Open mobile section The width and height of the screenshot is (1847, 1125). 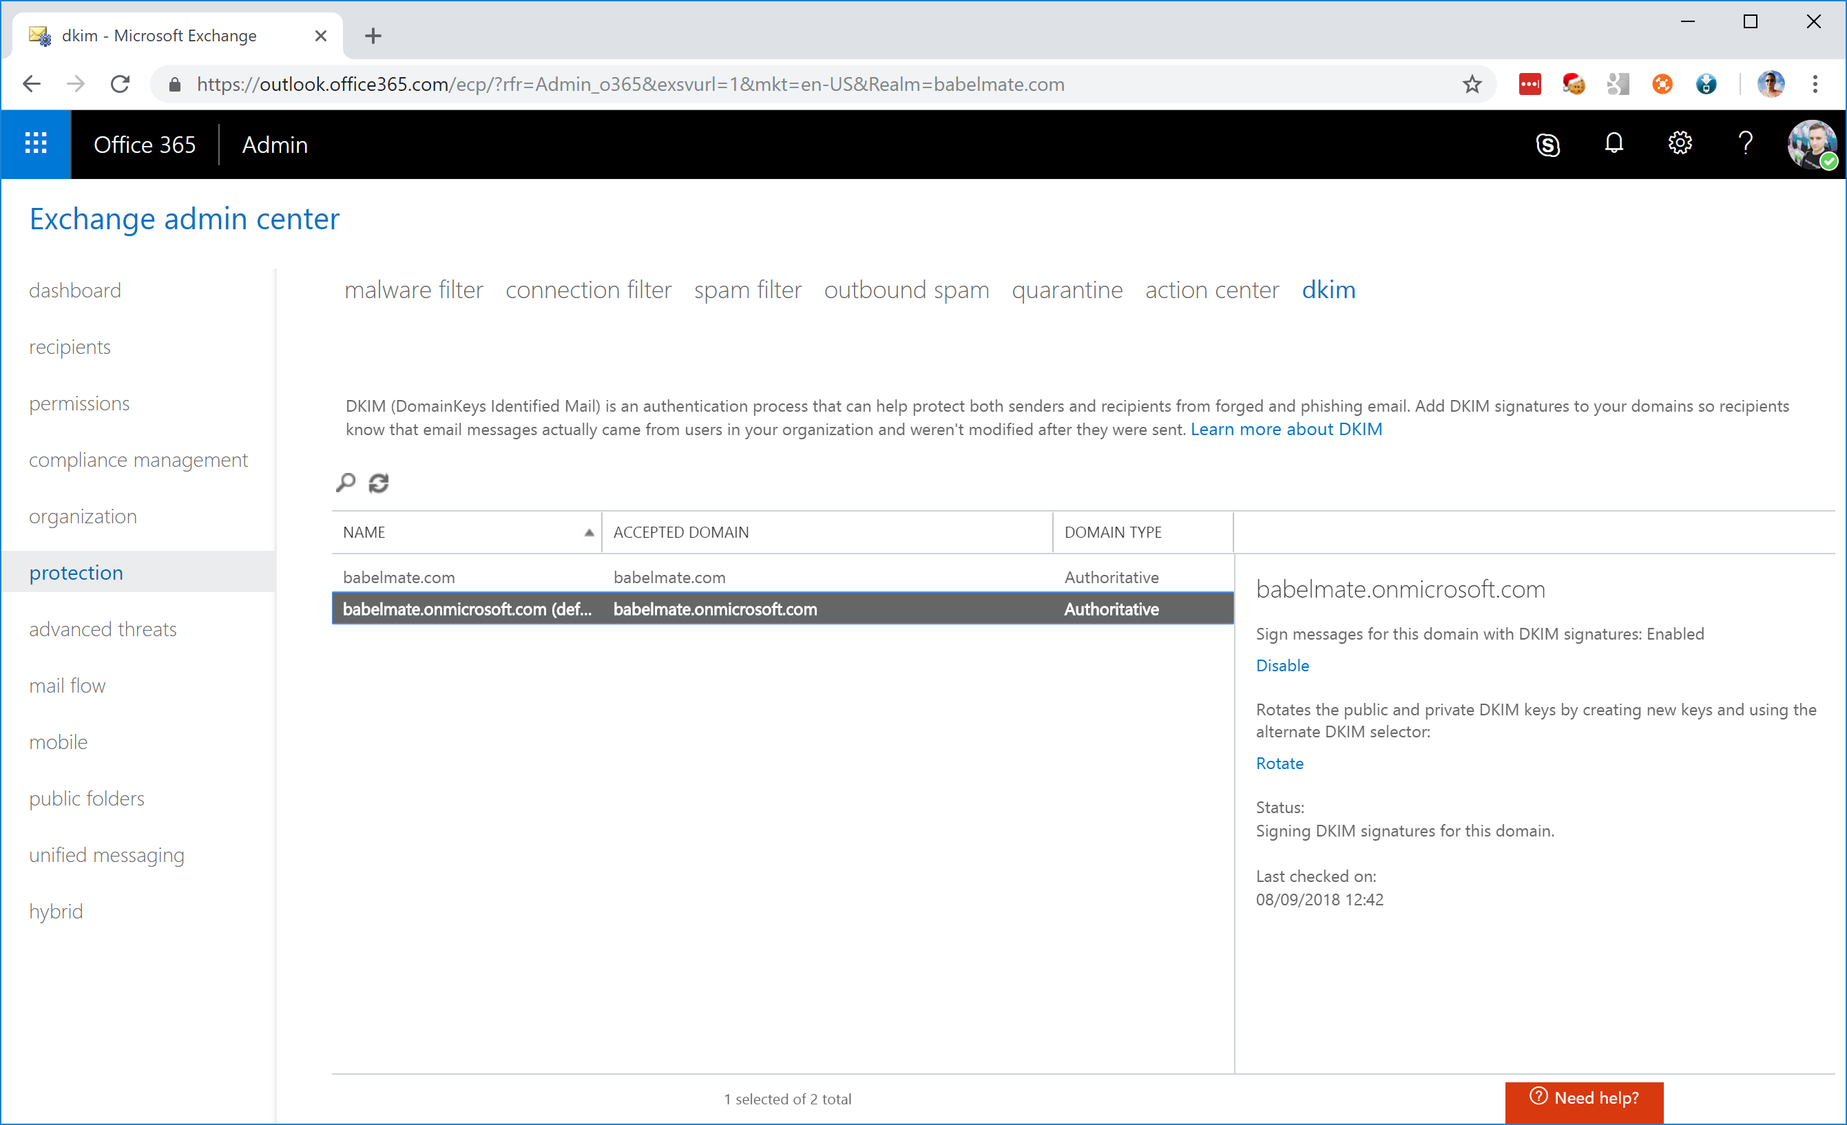59,742
